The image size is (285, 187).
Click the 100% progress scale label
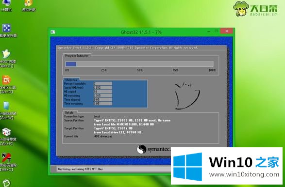tap(212, 70)
